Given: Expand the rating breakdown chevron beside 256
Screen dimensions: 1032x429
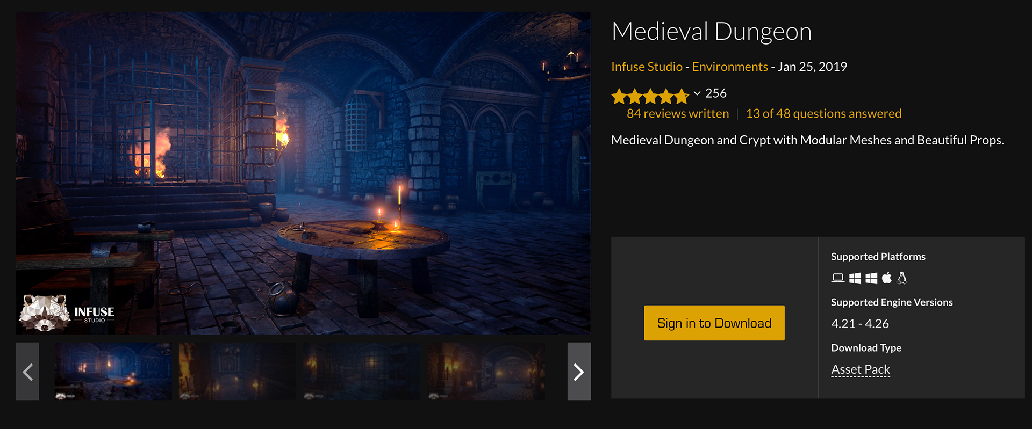Looking at the screenshot, I should click(697, 93).
